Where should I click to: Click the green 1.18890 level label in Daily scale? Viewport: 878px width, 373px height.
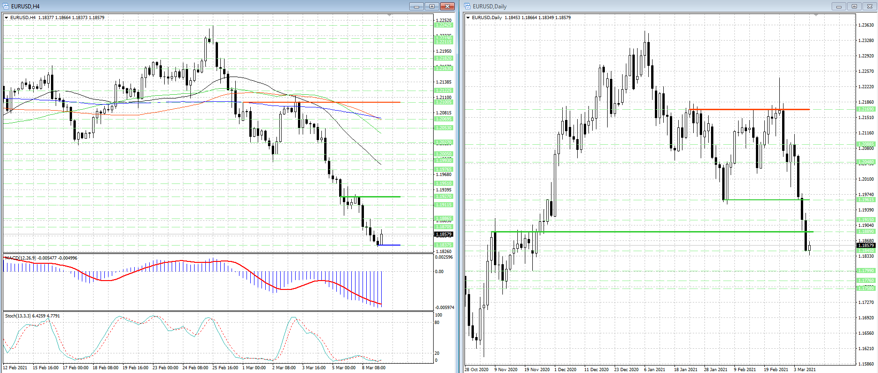(865, 232)
